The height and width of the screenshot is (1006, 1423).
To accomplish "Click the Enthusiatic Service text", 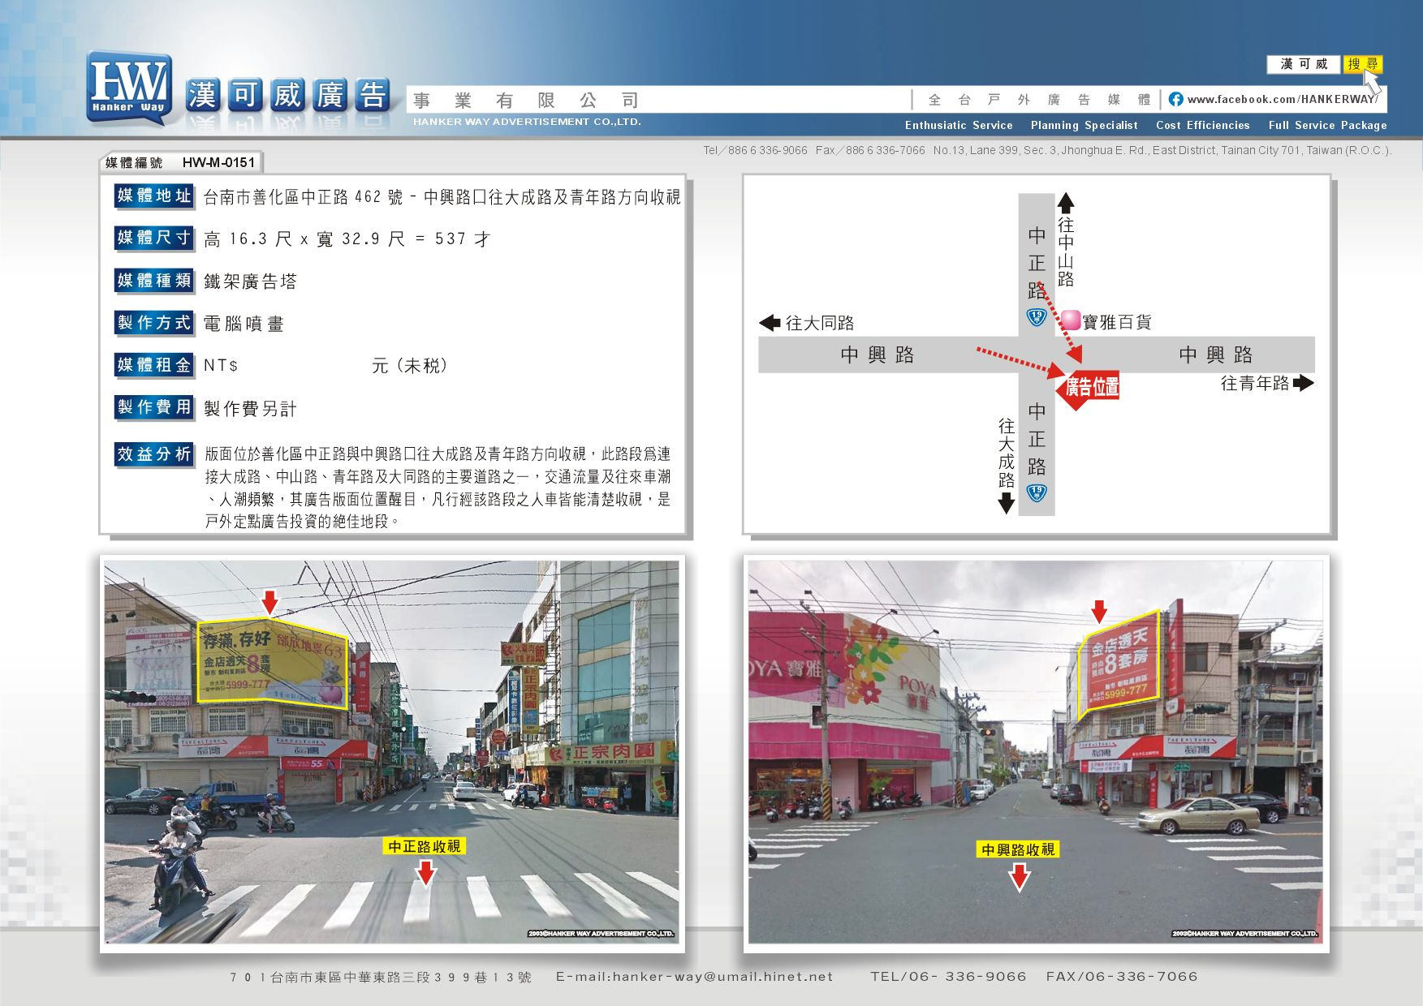I will [x=959, y=125].
